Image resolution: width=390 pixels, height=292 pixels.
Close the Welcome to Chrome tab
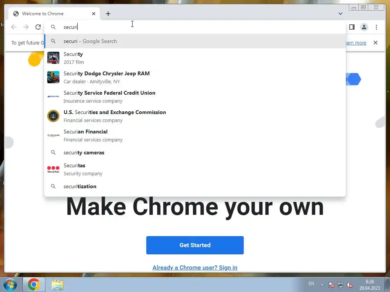click(x=94, y=14)
